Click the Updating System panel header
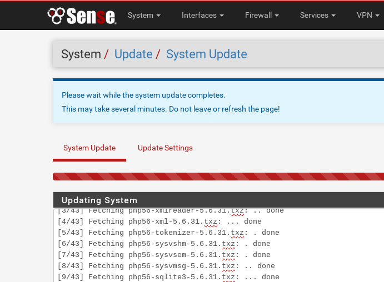Screen dimensions: 384x282 218,200
